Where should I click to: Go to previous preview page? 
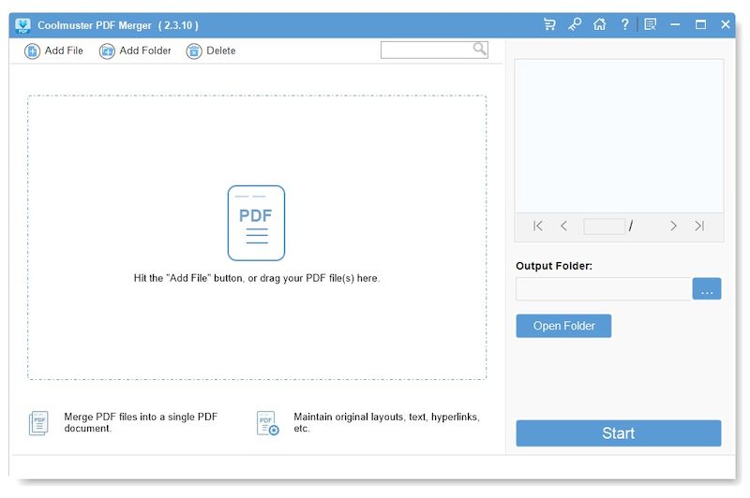pos(564,226)
